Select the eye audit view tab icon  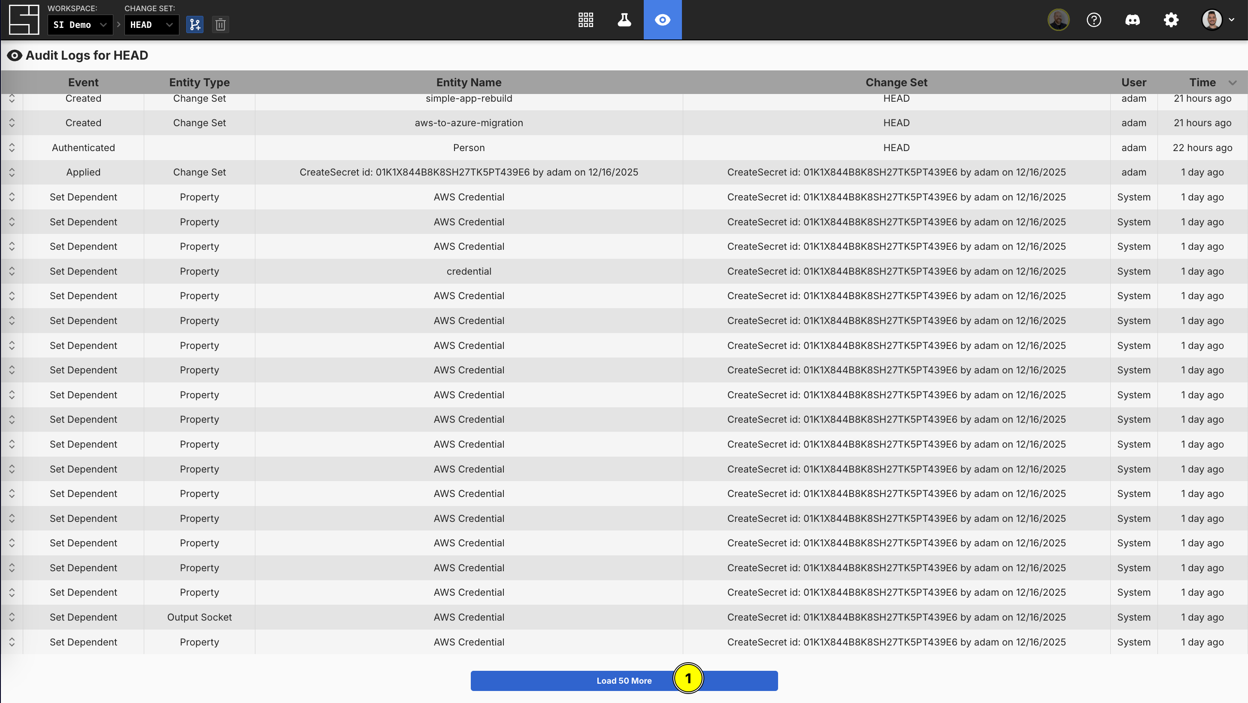tap(662, 20)
